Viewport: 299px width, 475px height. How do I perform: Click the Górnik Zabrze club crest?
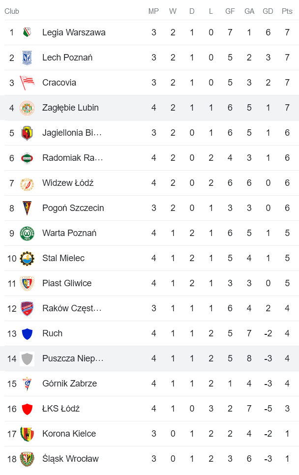pyautogui.click(x=27, y=384)
